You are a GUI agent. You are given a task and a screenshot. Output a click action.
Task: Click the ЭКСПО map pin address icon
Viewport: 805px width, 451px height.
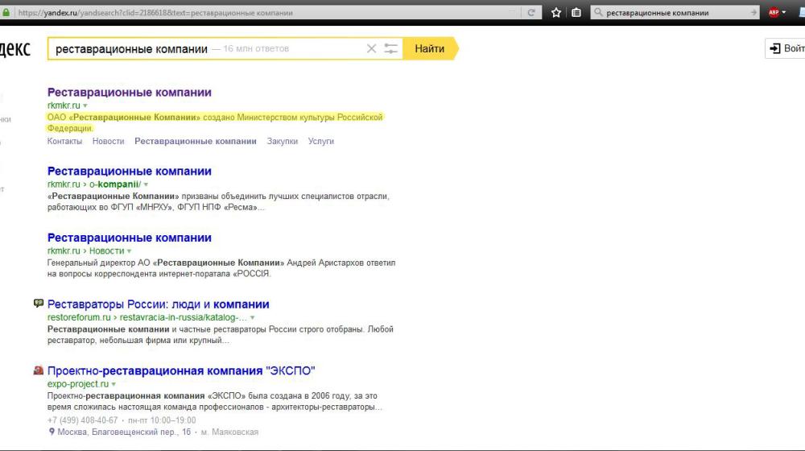coord(52,432)
